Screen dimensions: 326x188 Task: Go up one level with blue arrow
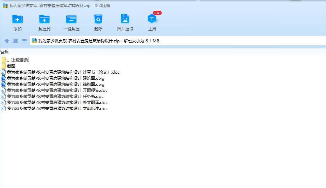[x=7, y=41]
